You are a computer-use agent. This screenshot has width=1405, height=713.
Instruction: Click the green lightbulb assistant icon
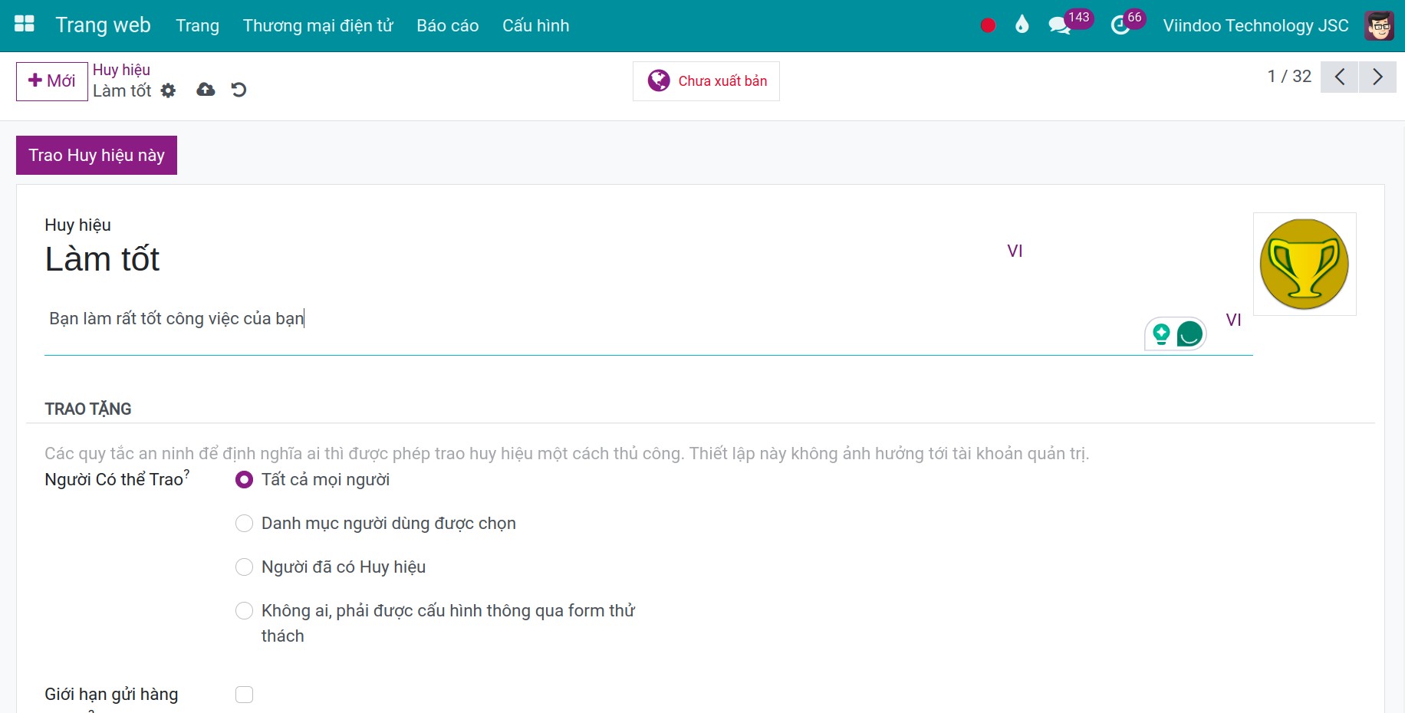(x=1161, y=334)
